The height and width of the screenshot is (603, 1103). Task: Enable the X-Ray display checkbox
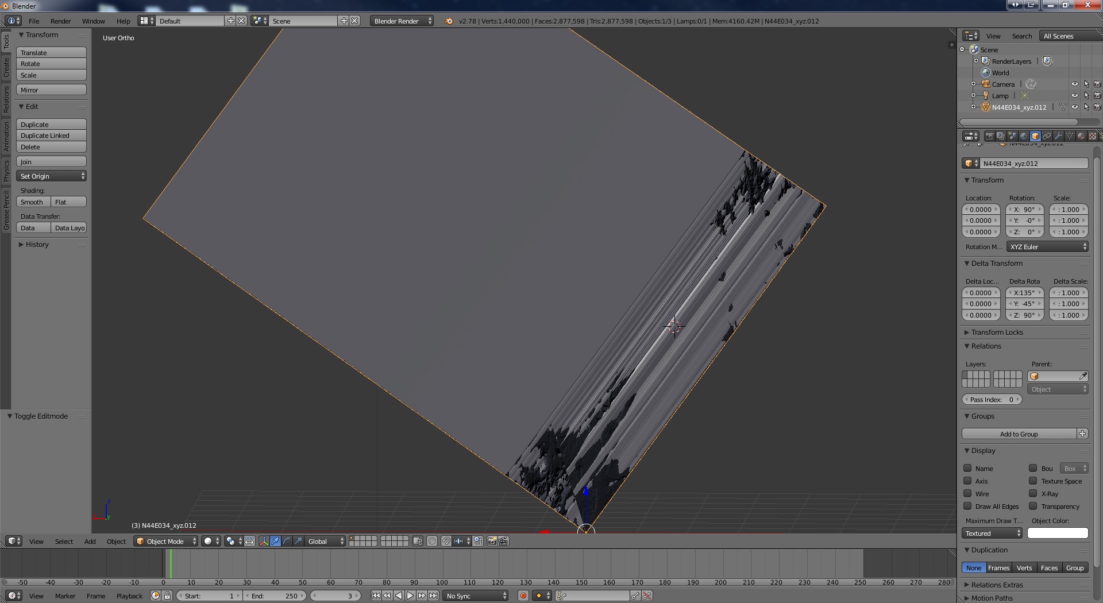(1033, 494)
